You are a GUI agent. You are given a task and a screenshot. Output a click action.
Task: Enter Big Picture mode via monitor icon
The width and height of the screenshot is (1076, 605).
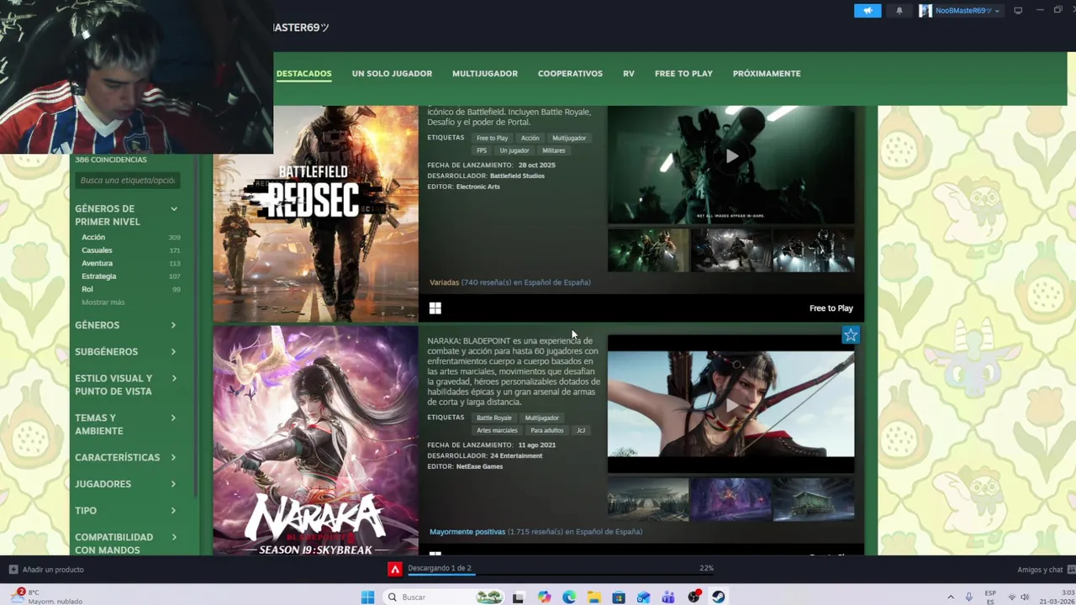tap(1018, 11)
